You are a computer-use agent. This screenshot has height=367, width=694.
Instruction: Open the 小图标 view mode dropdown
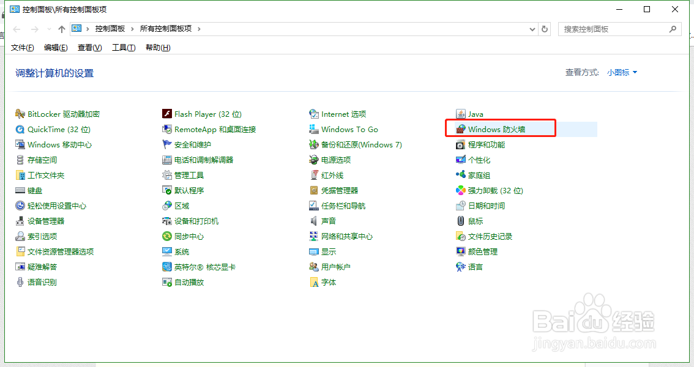(x=622, y=73)
